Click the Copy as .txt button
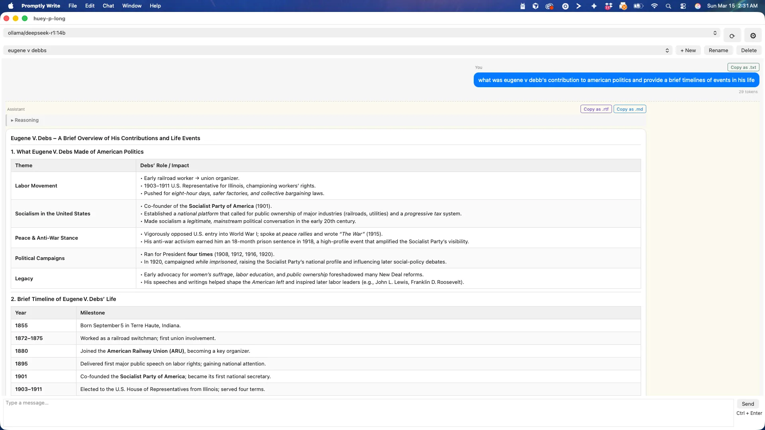The height and width of the screenshot is (430, 765). point(743,67)
